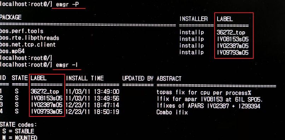Viewport: 285px width, 140px height.
Task: Click the 'emgr -l' command text
Action: click(67, 65)
